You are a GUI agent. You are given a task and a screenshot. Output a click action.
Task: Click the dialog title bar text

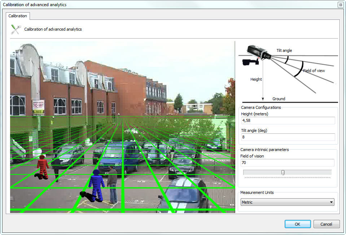click(x=35, y=5)
